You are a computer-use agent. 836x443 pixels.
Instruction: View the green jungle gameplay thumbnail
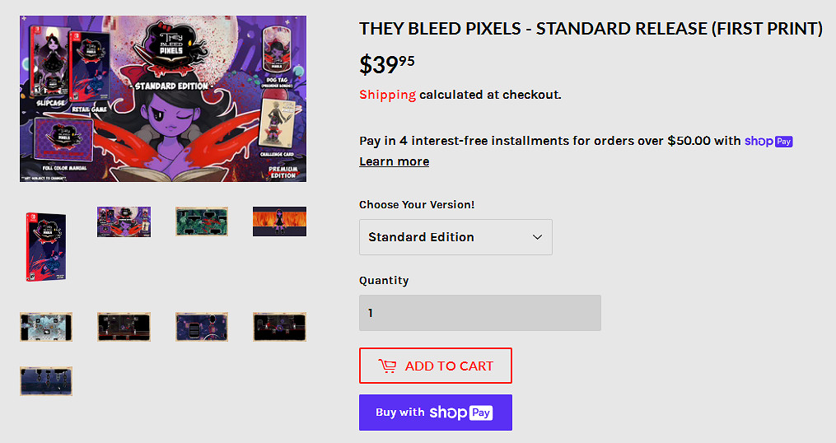(202, 221)
